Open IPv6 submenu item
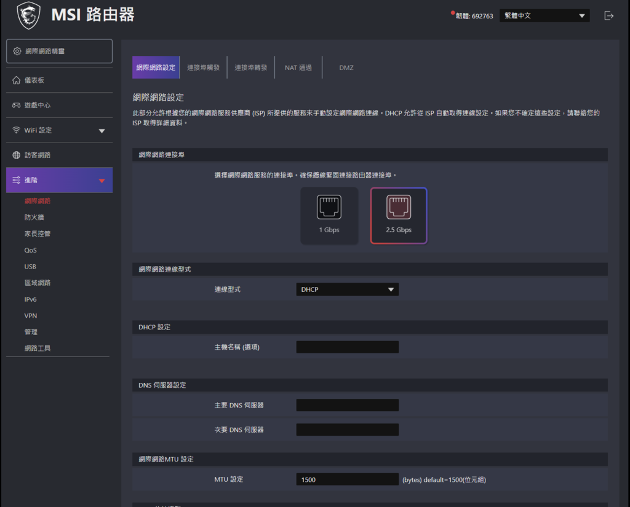This screenshot has height=507, width=630. pyautogui.click(x=31, y=299)
